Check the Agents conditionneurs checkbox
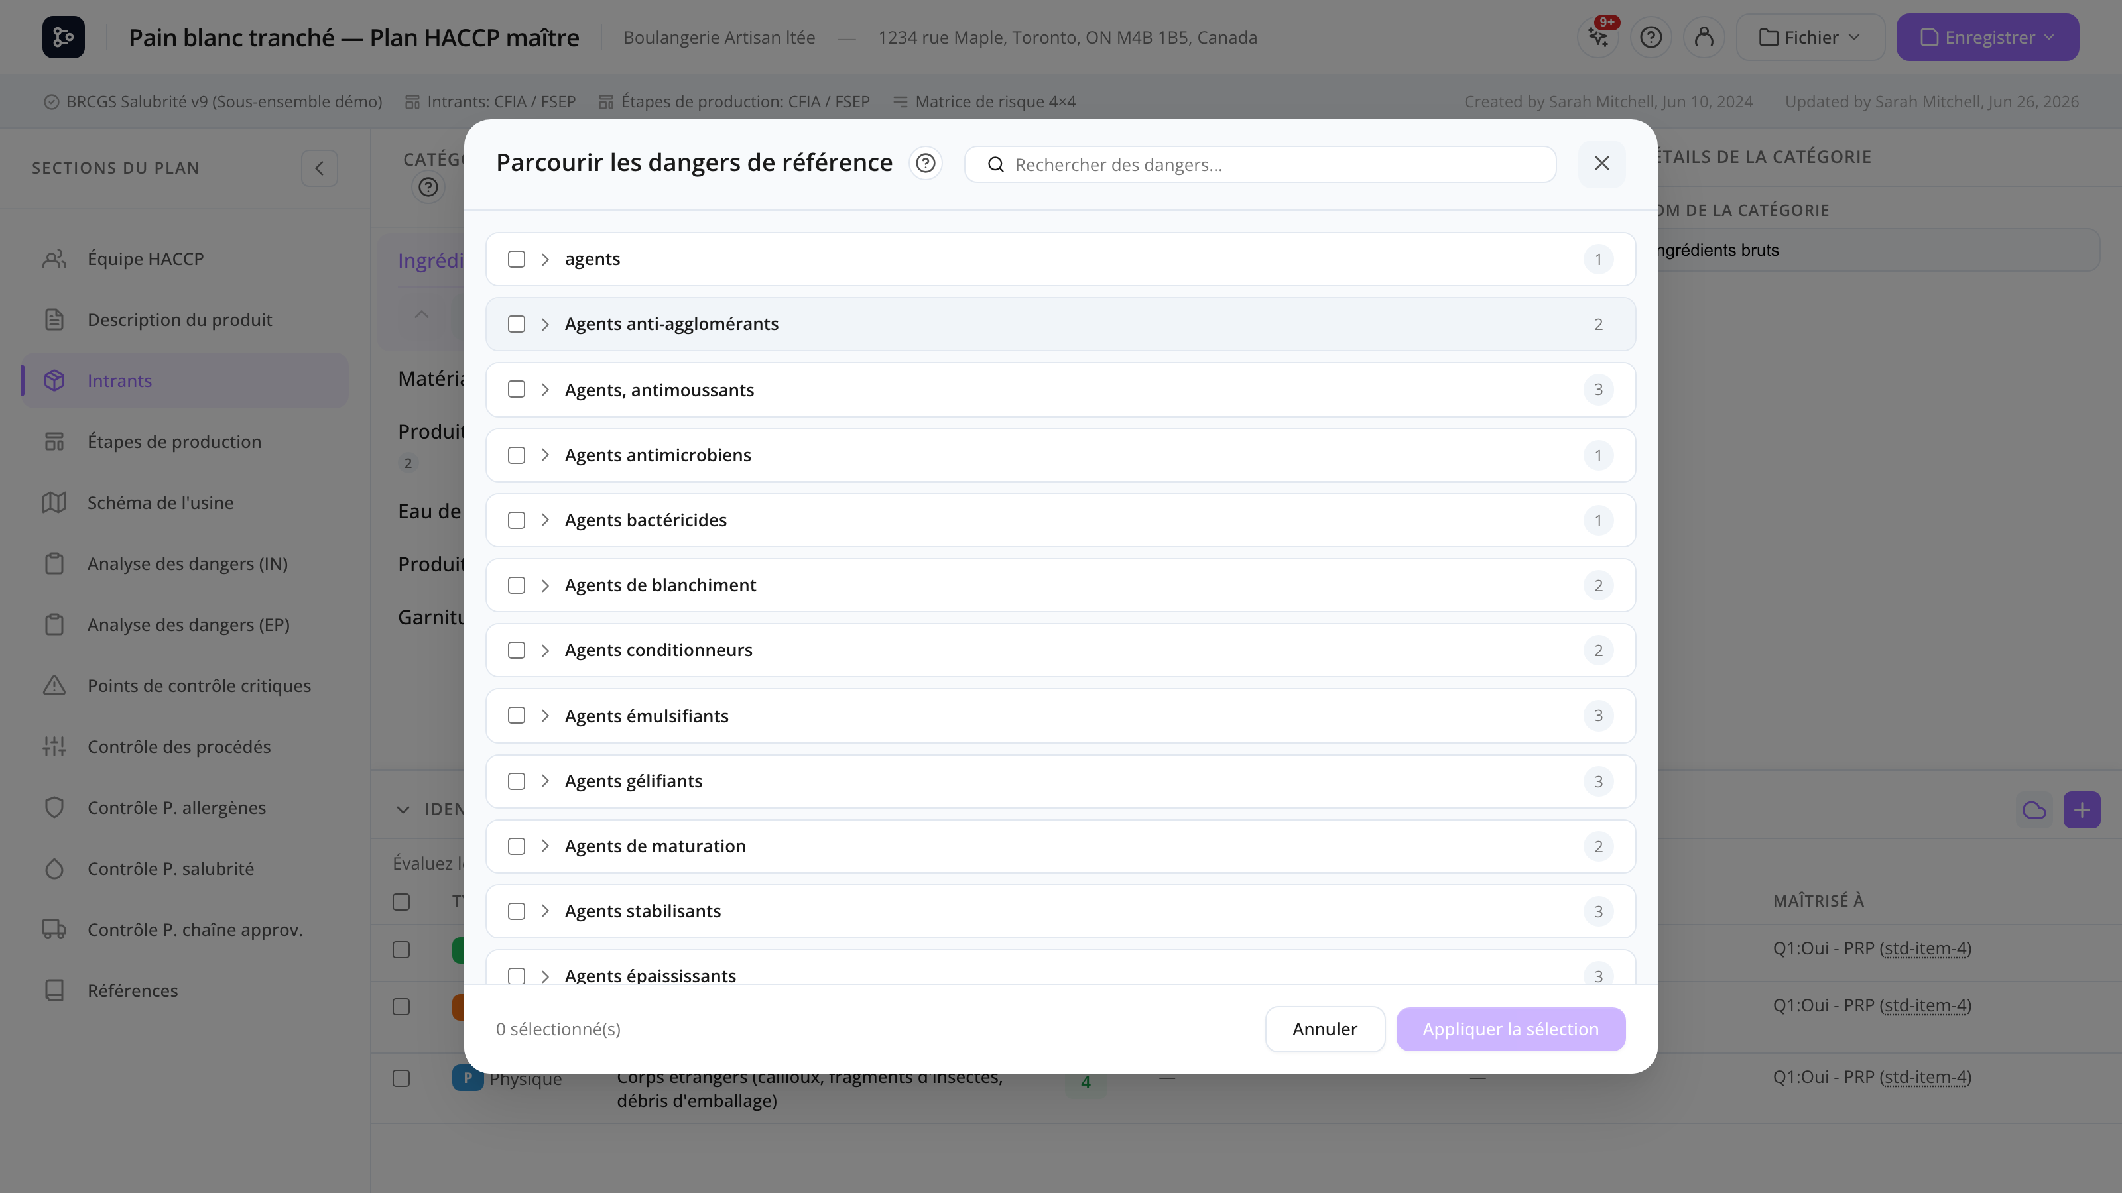 [x=517, y=650]
